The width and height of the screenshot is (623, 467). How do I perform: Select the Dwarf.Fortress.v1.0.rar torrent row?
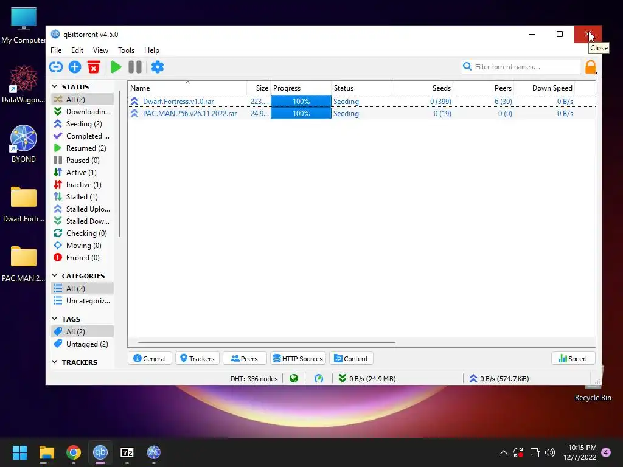[361, 102]
